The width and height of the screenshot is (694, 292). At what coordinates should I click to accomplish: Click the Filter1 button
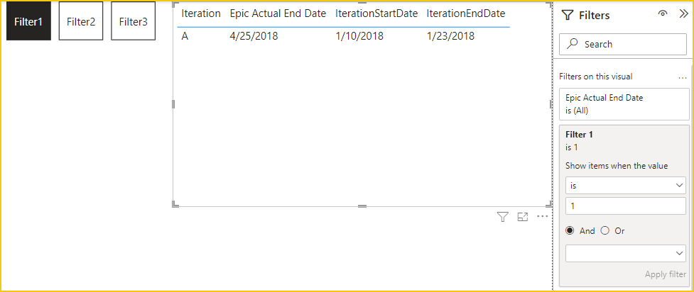pos(28,21)
